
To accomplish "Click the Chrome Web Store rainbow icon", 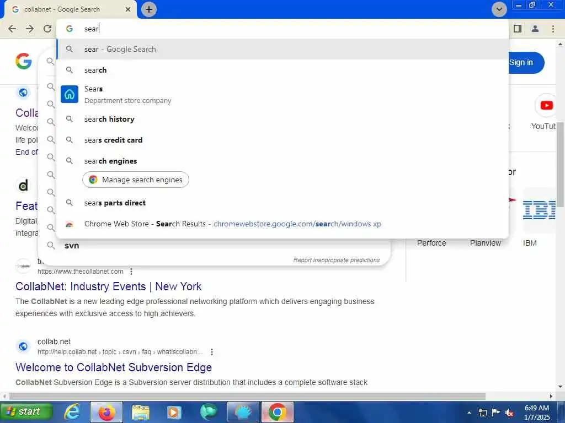I will (70, 224).
